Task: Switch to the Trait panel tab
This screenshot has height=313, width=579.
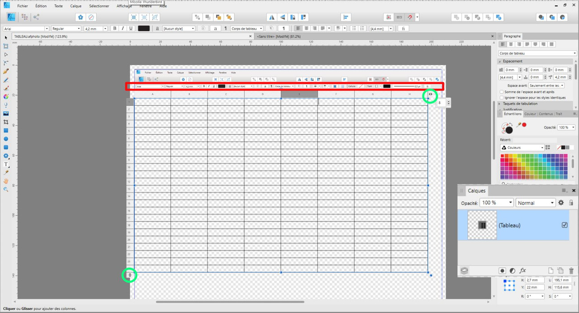Action: 559,114
